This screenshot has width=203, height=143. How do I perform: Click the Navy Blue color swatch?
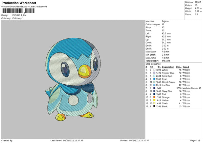point(154,91)
